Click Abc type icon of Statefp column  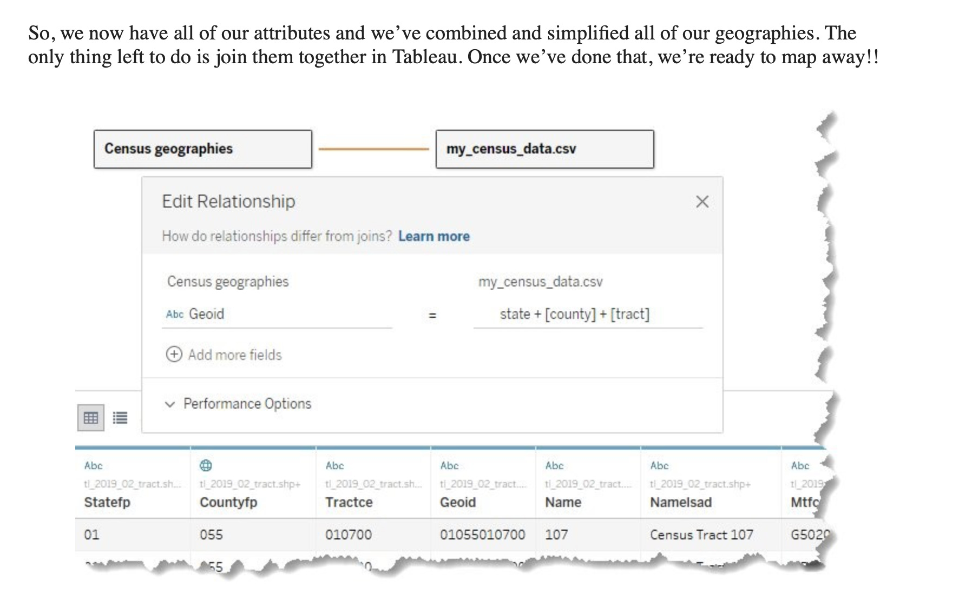93,465
